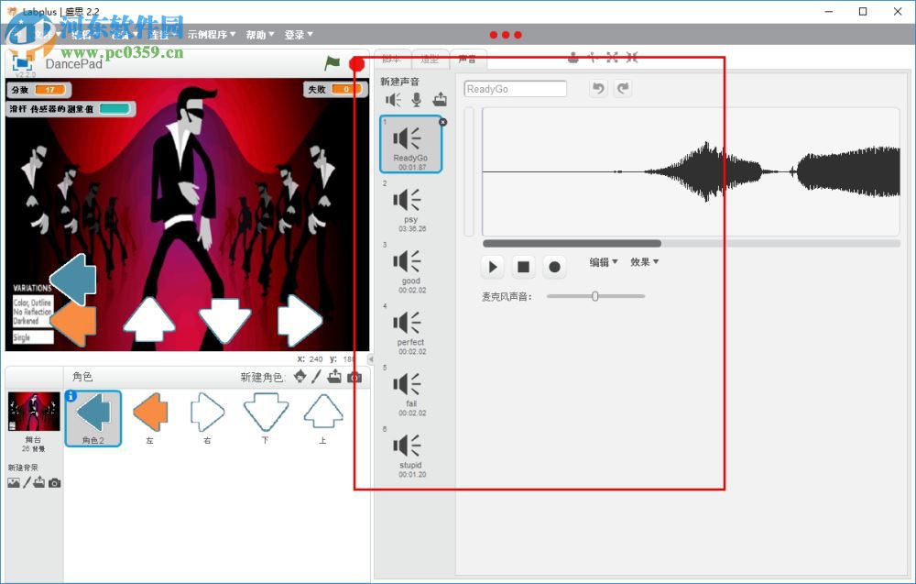Select the Shrink sprite tool
916x584 pixels.
pyautogui.click(x=632, y=57)
